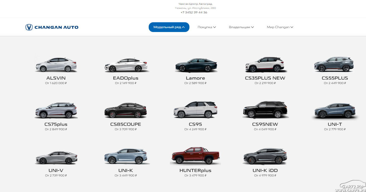This screenshot has height=192, width=366.
Task: Click the HUNTERplus price От 3 479 900 ₽
Action: point(195,176)
